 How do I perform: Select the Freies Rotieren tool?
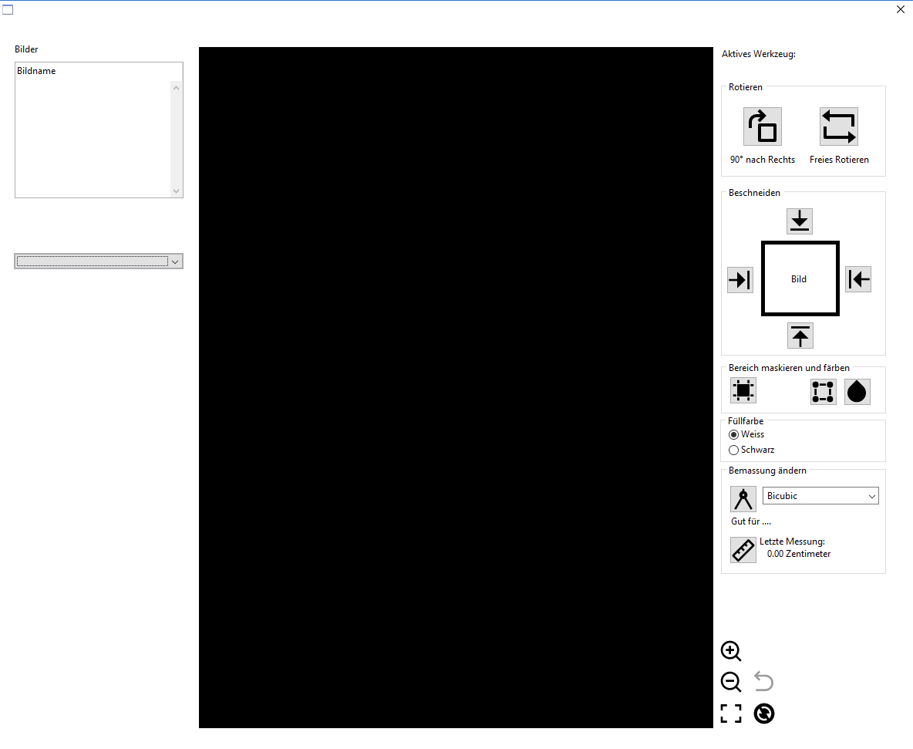[x=838, y=127]
